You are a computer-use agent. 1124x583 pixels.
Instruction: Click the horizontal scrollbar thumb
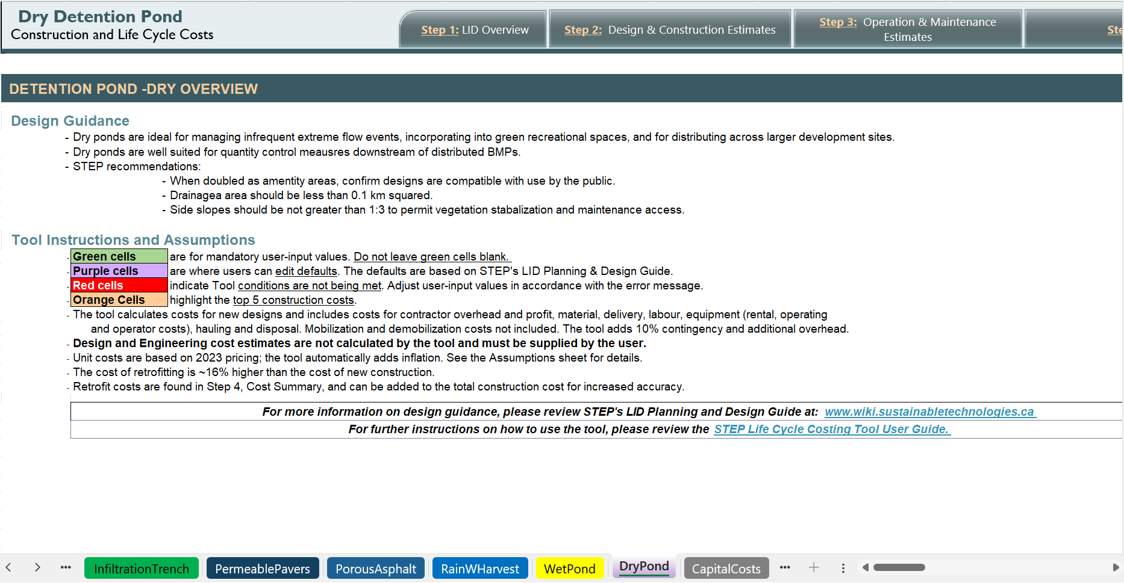[x=899, y=567]
